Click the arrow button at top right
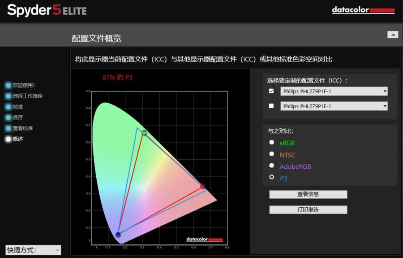Screen dimensions: 403x258 tap(392, 35)
